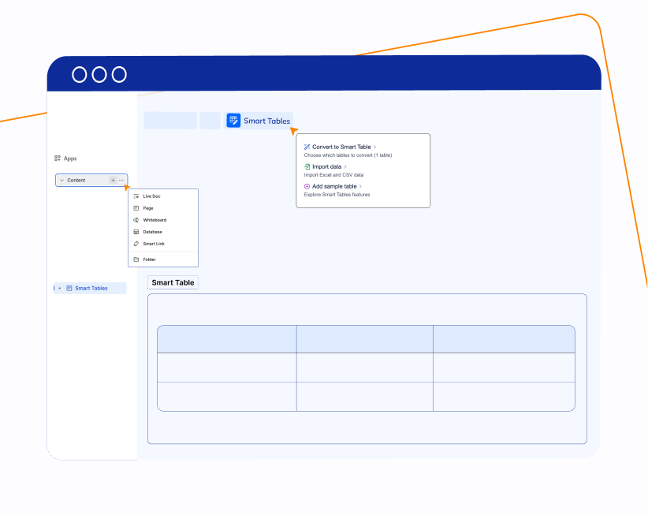
Task: Click the first header cell of table
Action: [227, 339]
